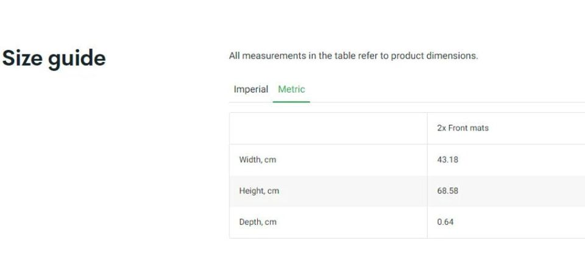Click the empty top-left table header cell

328,128
